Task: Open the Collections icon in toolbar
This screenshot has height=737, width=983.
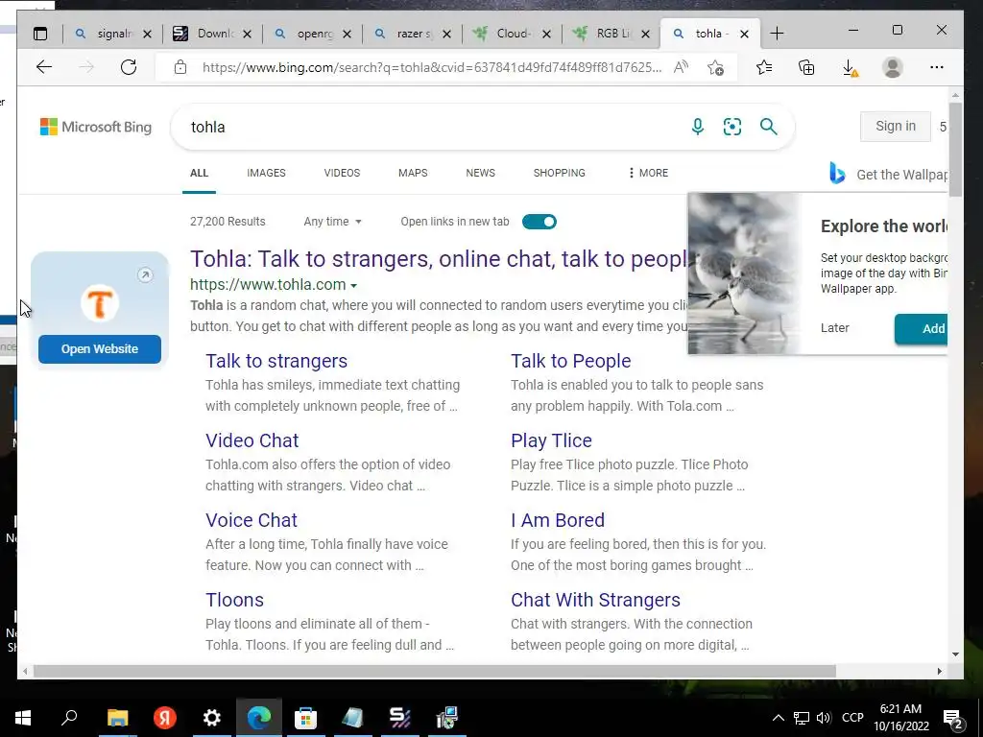Action: [806, 67]
